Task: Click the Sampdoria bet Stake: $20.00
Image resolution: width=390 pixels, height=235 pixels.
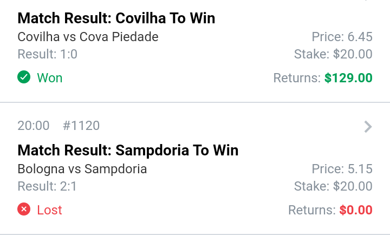Action: (333, 186)
